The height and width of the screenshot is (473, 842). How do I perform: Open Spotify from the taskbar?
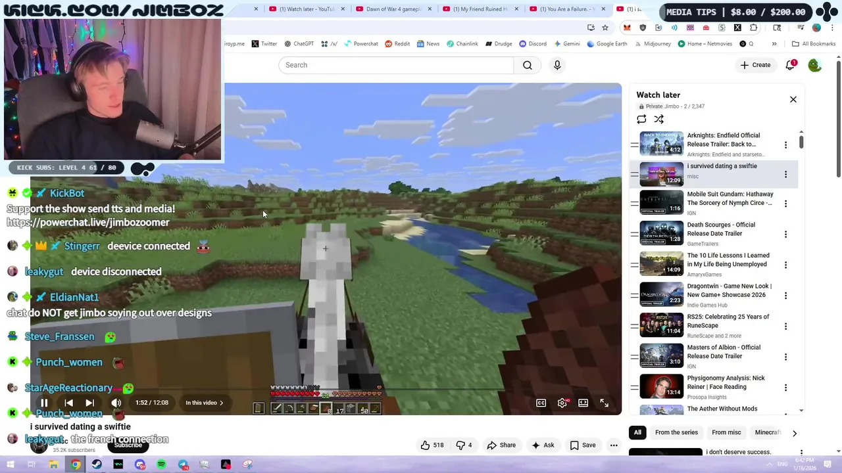(x=161, y=464)
